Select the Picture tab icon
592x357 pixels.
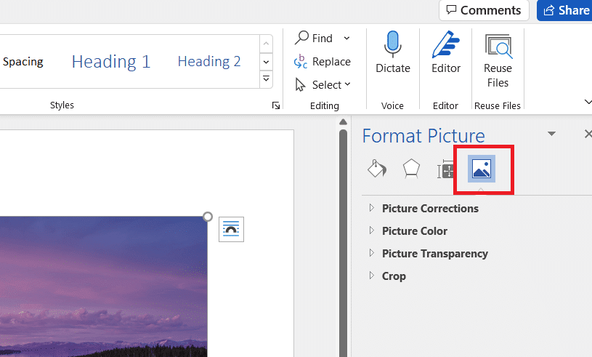click(481, 169)
